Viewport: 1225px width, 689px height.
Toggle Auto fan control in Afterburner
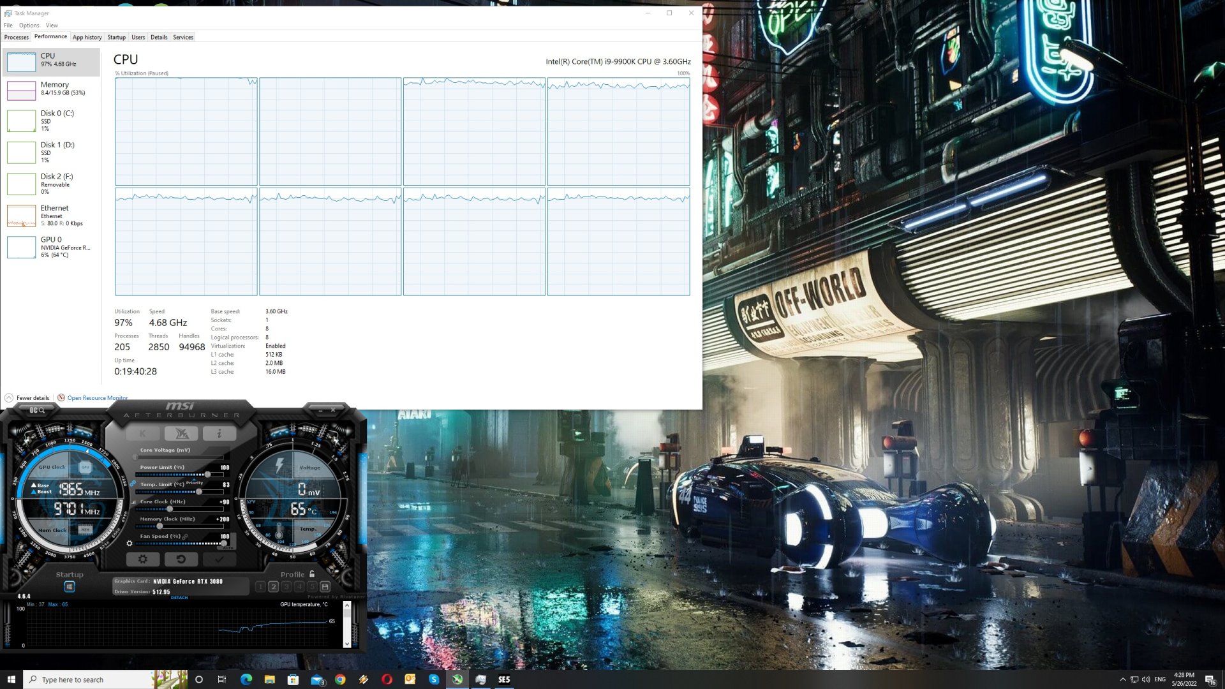227,548
